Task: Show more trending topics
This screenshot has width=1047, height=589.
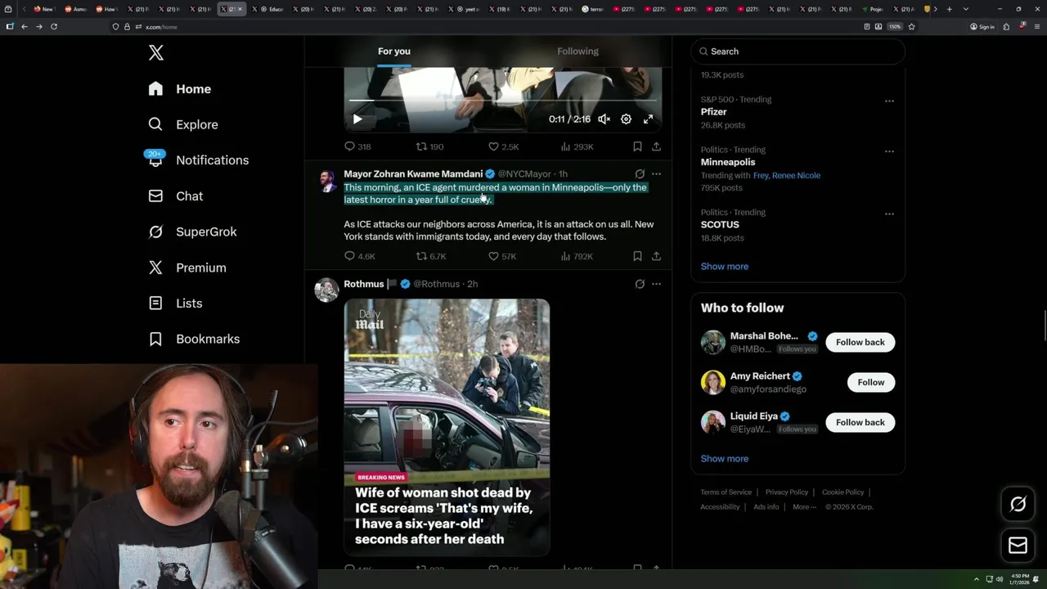Action: 725,267
